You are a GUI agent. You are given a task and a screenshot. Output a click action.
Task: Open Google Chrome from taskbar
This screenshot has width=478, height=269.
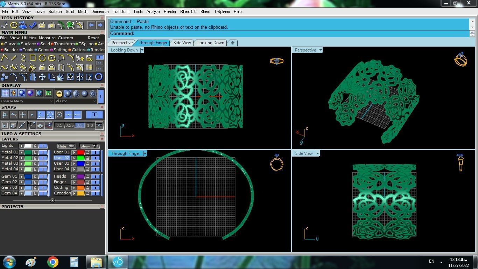tap(53, 262)
